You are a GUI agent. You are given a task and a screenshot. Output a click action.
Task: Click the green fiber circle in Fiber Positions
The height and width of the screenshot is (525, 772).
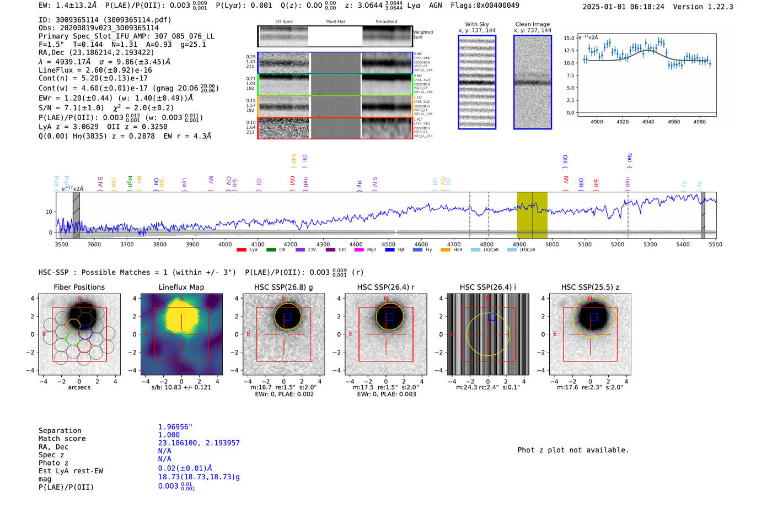73,338
